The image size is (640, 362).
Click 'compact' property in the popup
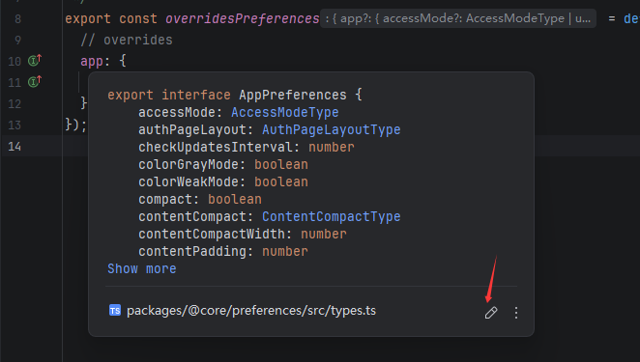[x=165, y=200]
